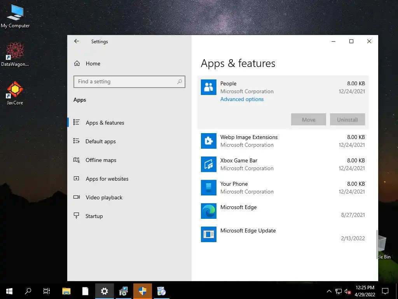Show hidden tray icons chevron
Image resolution: width=398 pixels, height=299 pixels.
click(x=329, y=291)
